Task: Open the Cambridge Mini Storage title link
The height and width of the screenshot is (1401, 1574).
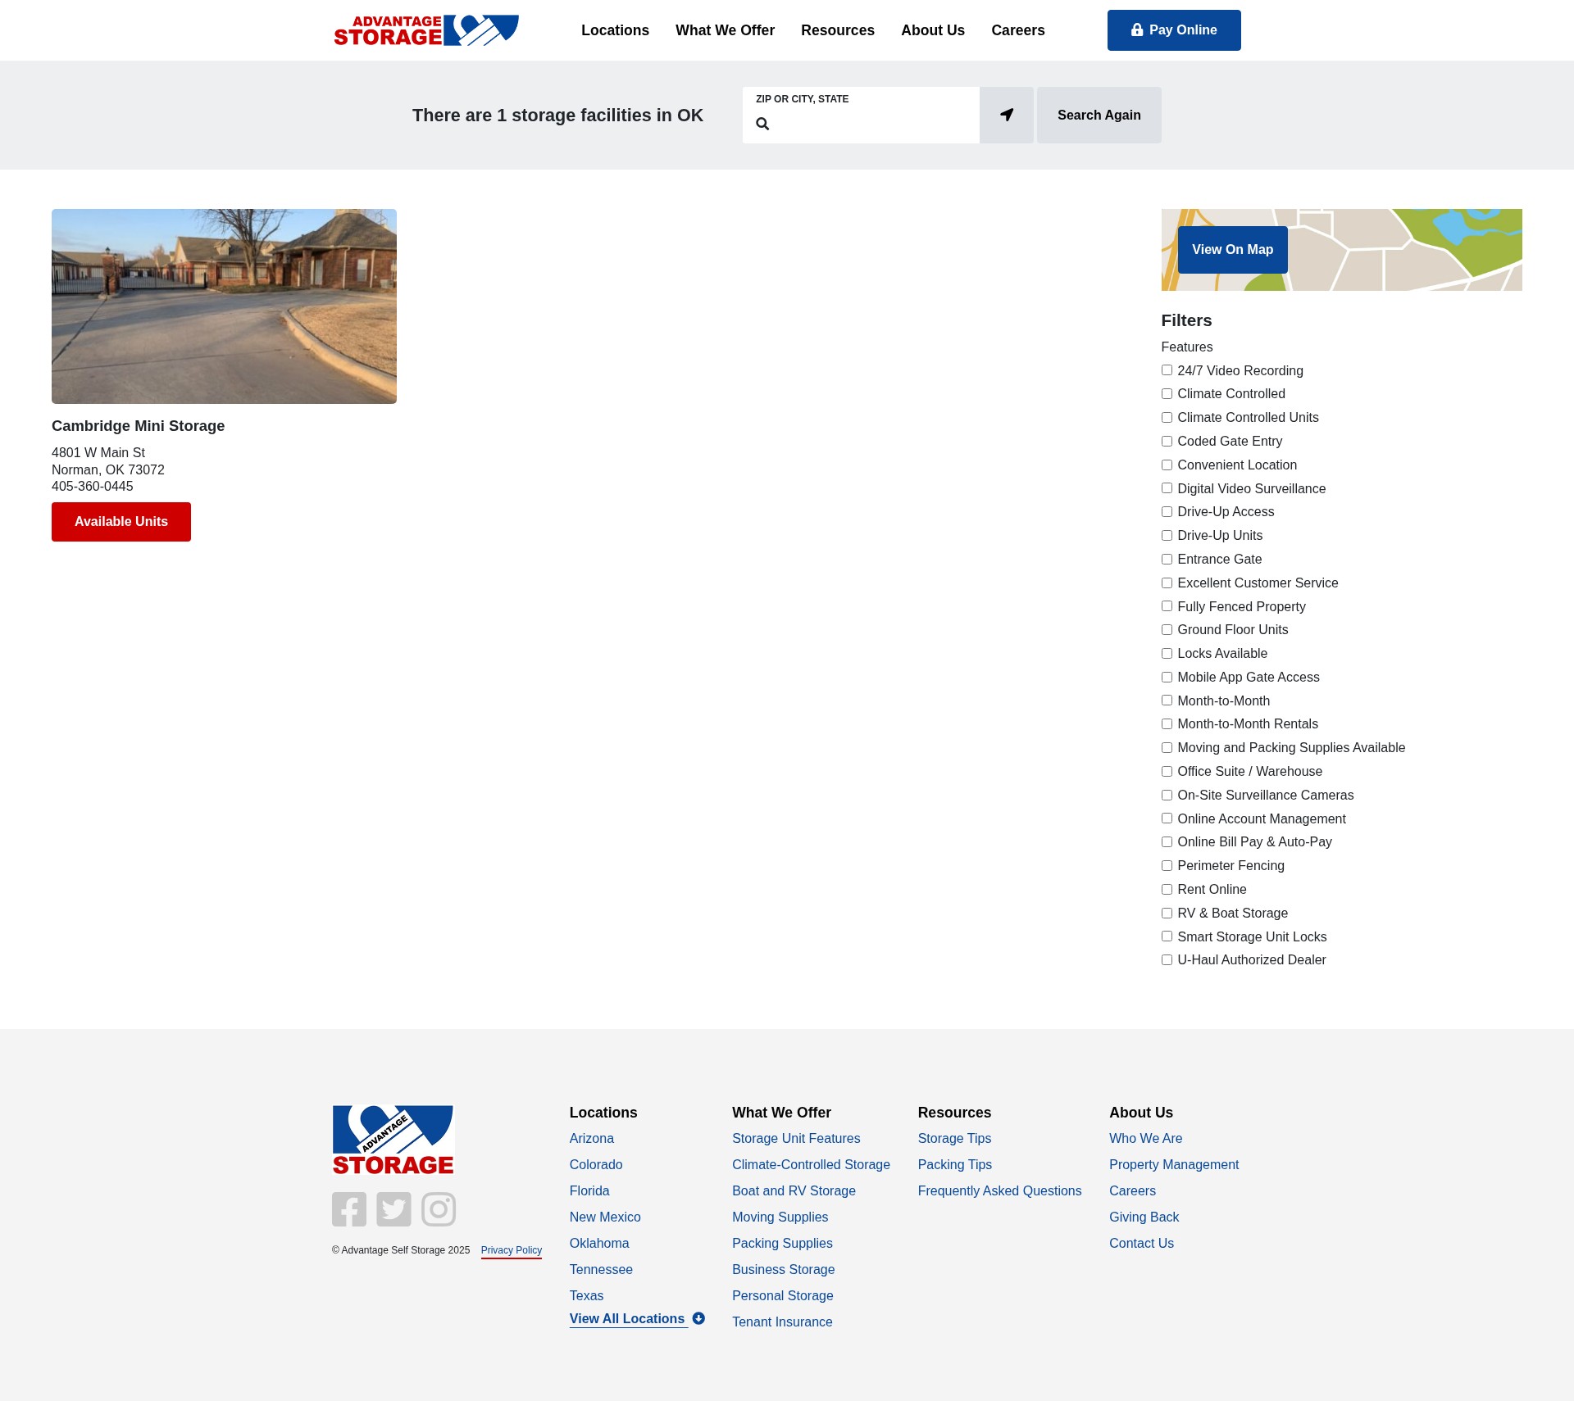Action: pos(138,426)
